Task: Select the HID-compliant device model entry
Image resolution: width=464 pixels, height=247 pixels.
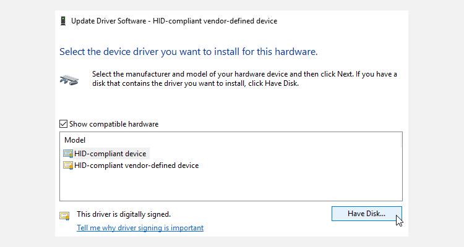Action: pyautogui.click(x=111, y=154)
